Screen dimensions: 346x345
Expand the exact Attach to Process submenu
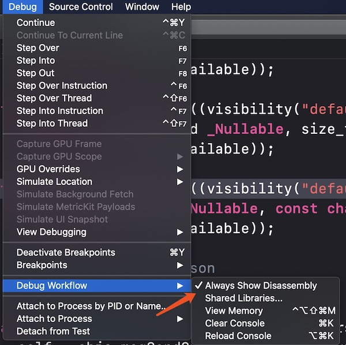coord(97,318)
